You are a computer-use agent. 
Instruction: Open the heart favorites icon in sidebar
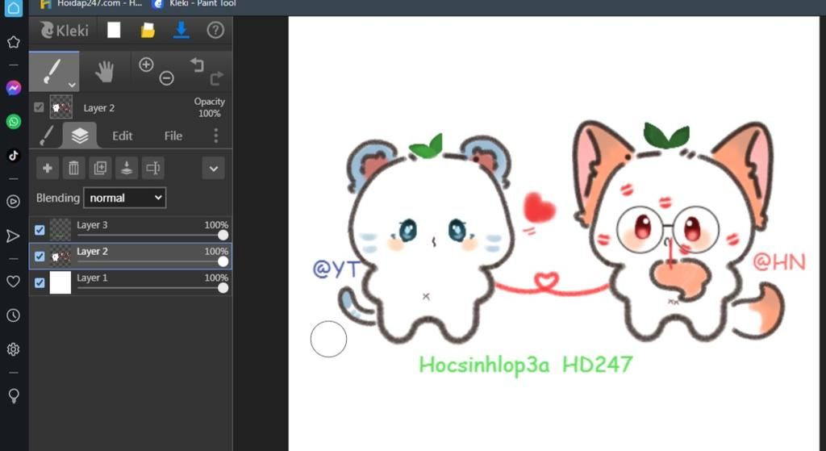click(x=13, y=282)
